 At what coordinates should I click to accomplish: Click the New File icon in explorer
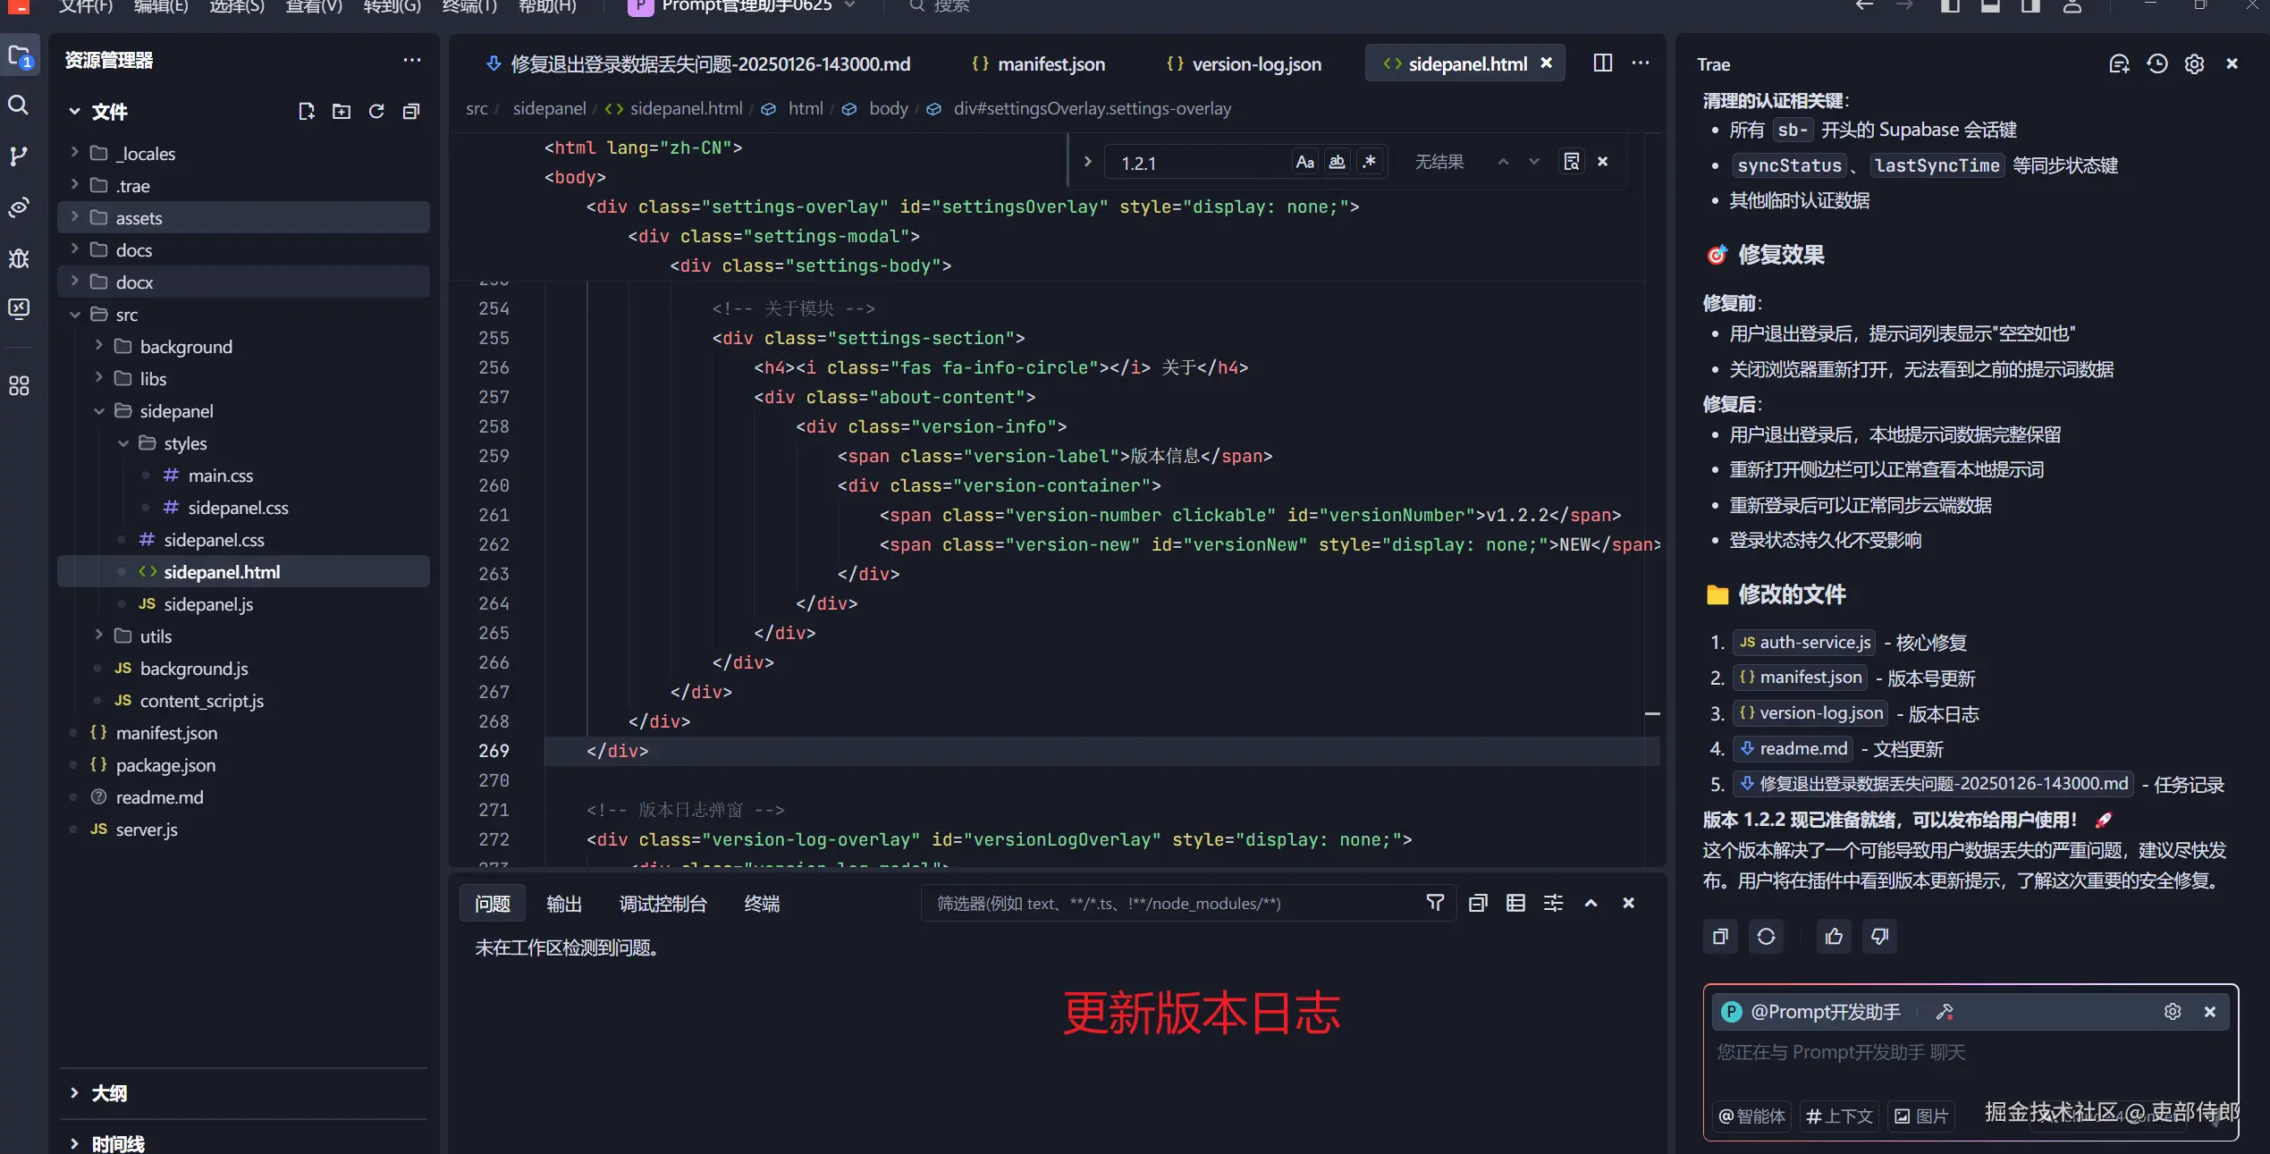click(x=306, y=112)
